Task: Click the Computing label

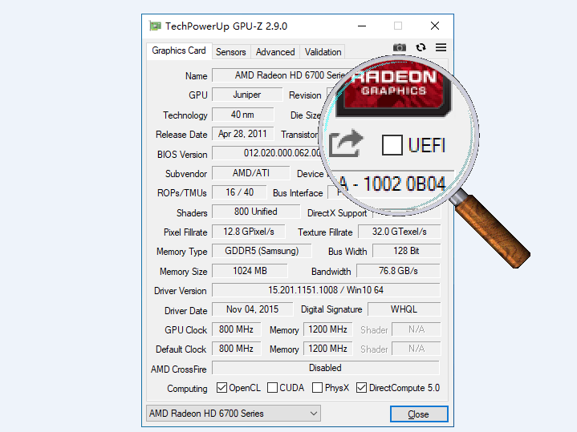Action: tap(187, 389)
